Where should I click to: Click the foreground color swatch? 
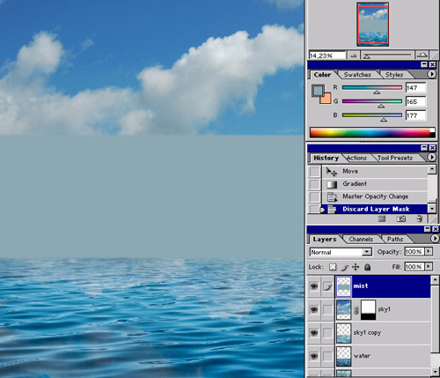coord(318,91)
